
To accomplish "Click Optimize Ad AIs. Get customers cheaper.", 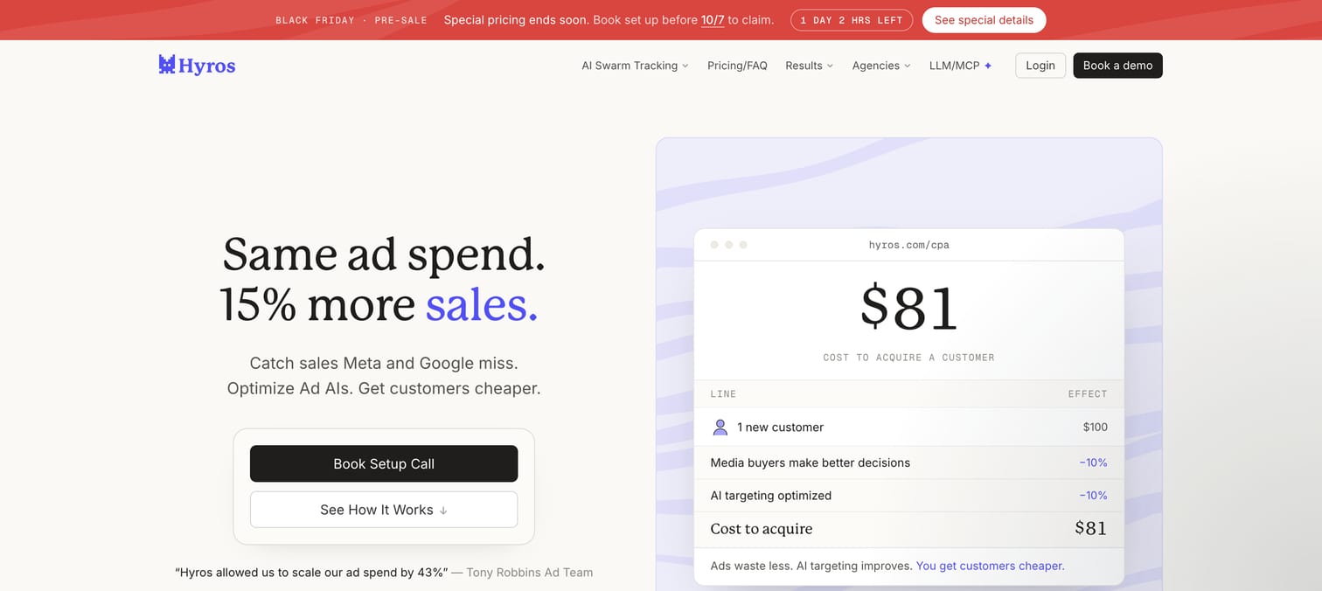I will point(384,388).
